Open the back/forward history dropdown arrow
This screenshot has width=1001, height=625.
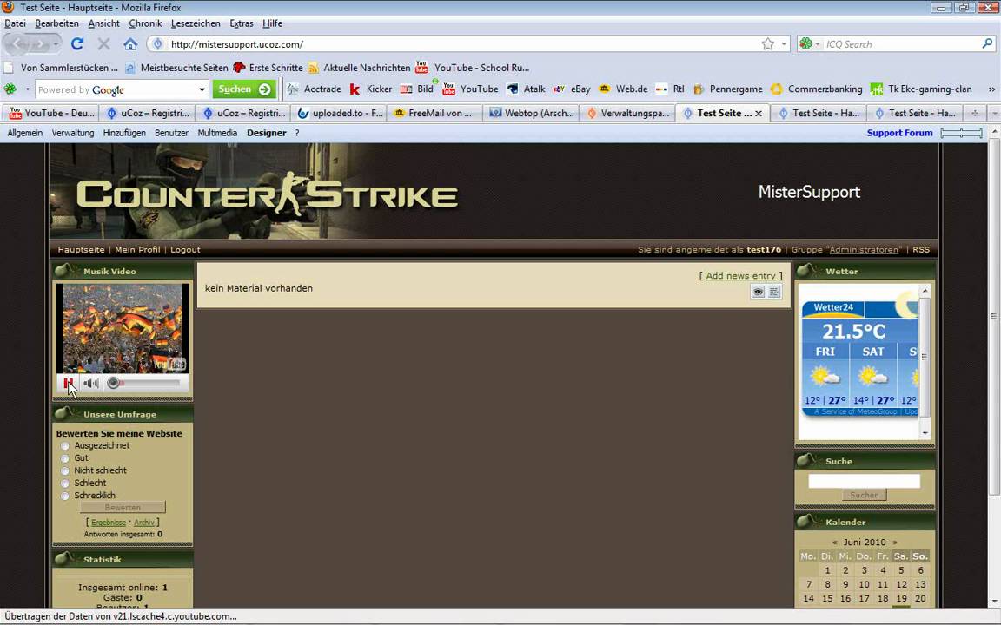[x=56, y=43]
